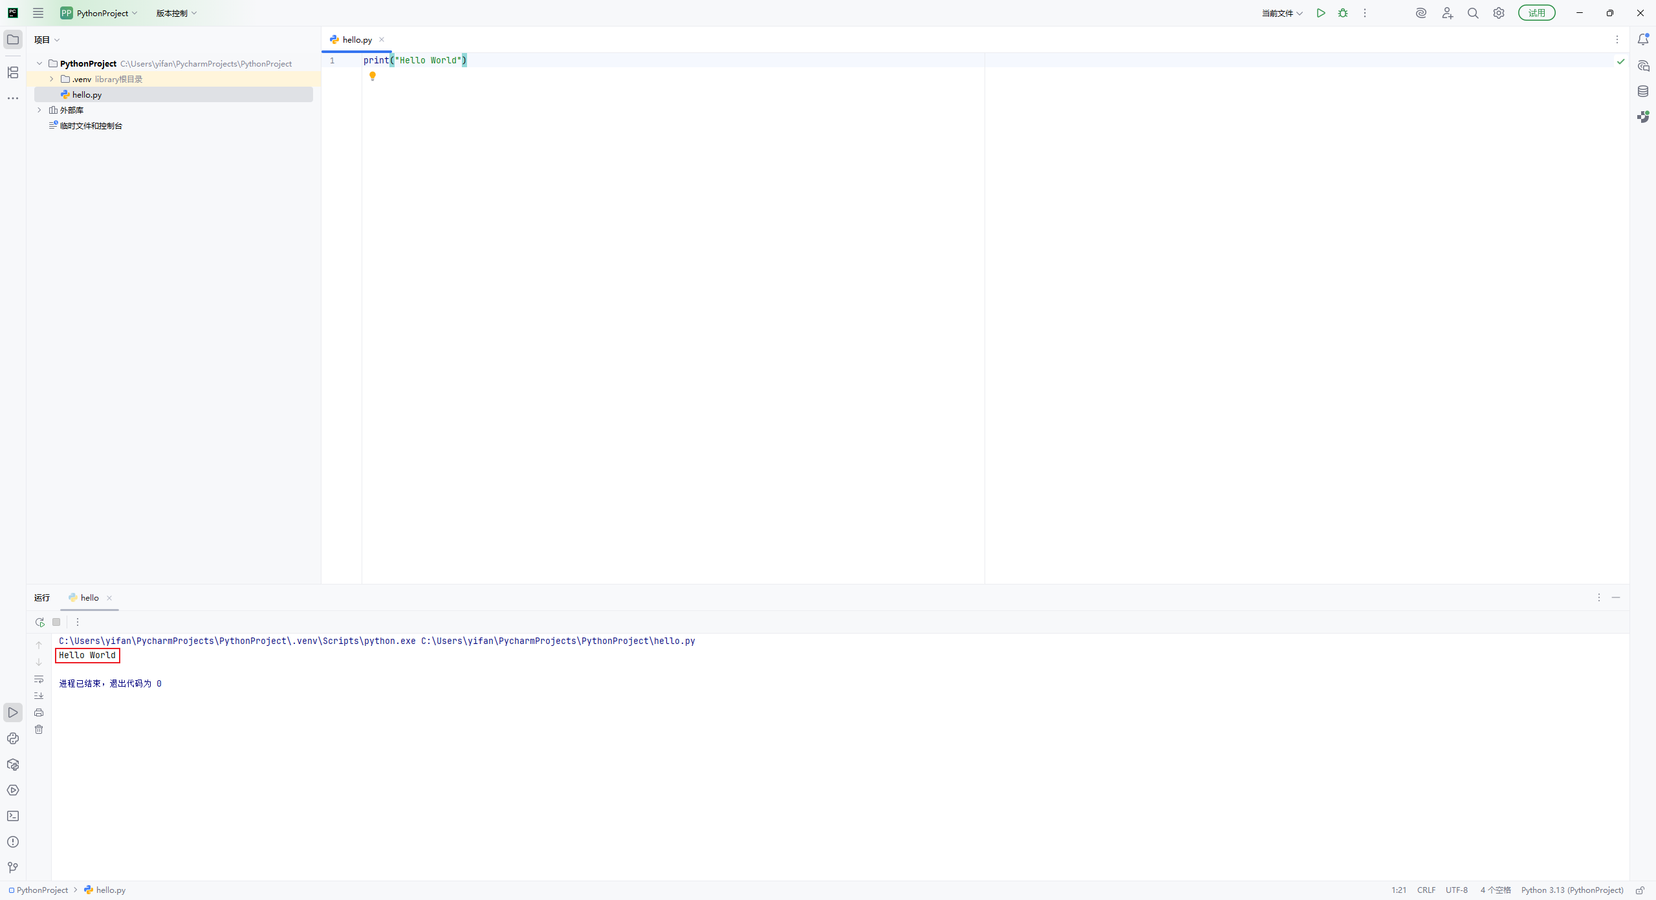The height and width of the screenshot is (900, 1656).
Task: Click 1:21 in the status bar to go to line
Action: click(1398, 890)
